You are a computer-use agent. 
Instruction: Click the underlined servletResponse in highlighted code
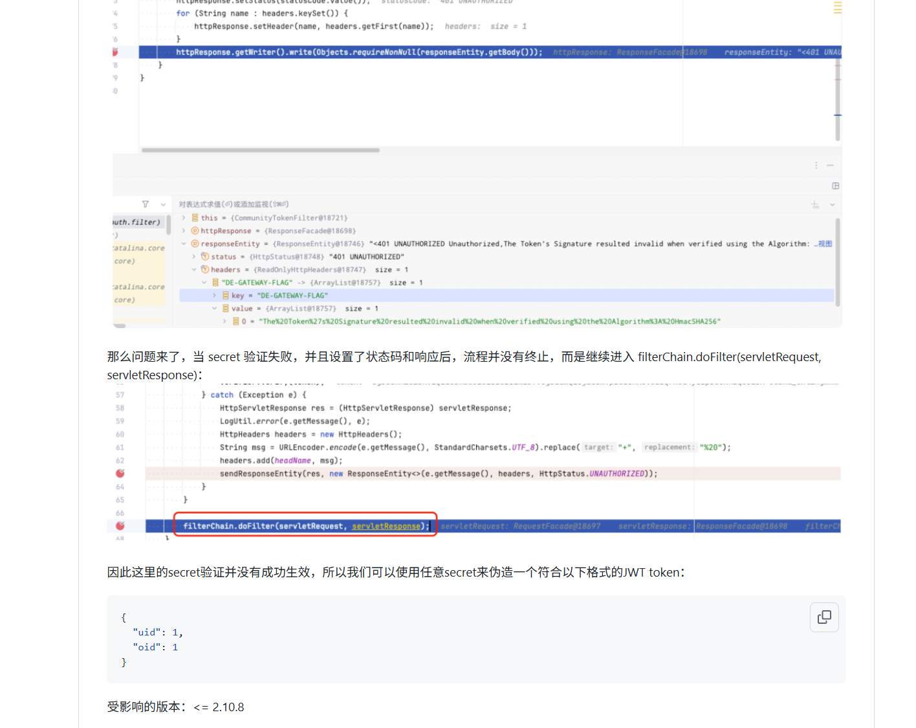(x=386, y=526)
